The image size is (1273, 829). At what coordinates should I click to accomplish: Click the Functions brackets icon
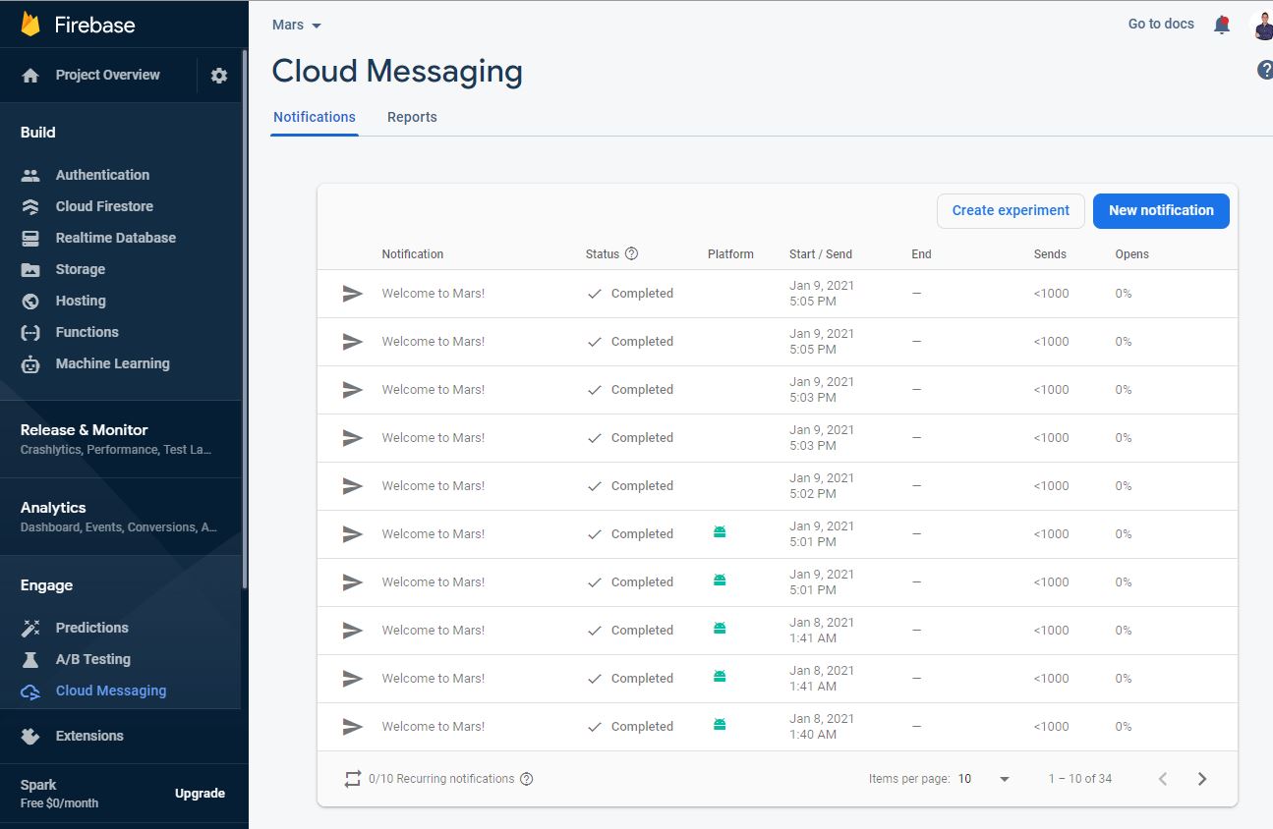pyautogui.click(x=30, y=333)
